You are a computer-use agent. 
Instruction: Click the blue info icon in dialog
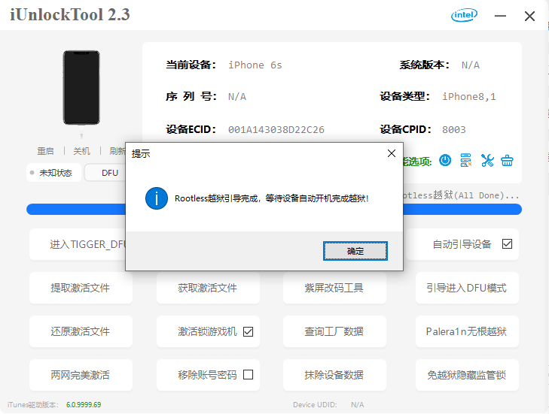coord(157,198)
